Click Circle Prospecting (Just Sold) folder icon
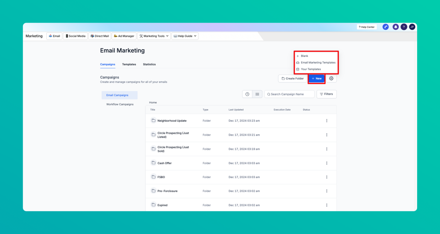 click(154, 149)
